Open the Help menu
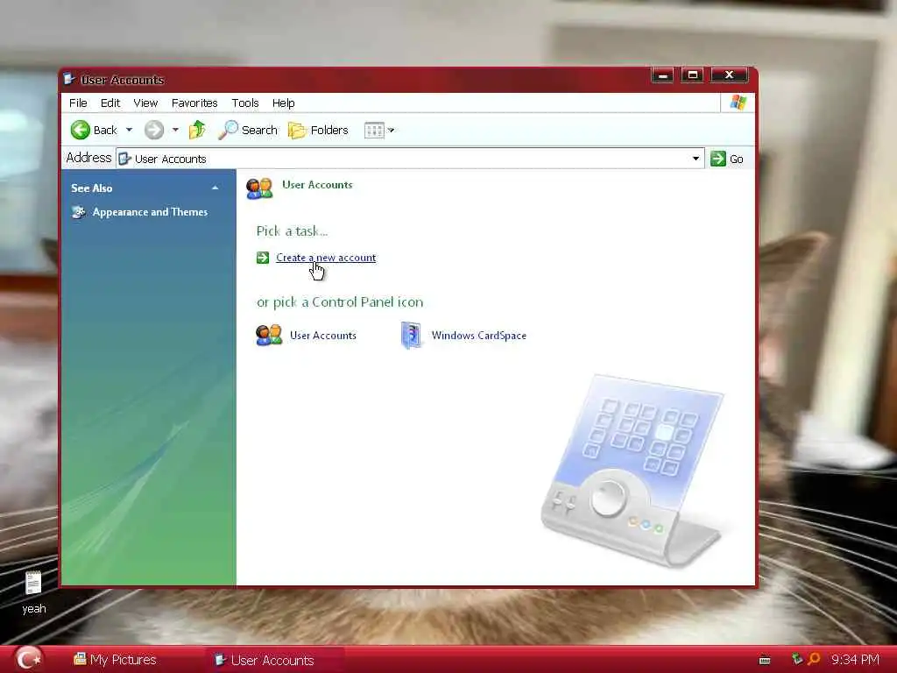897x673 pixels. coord(283,103)
